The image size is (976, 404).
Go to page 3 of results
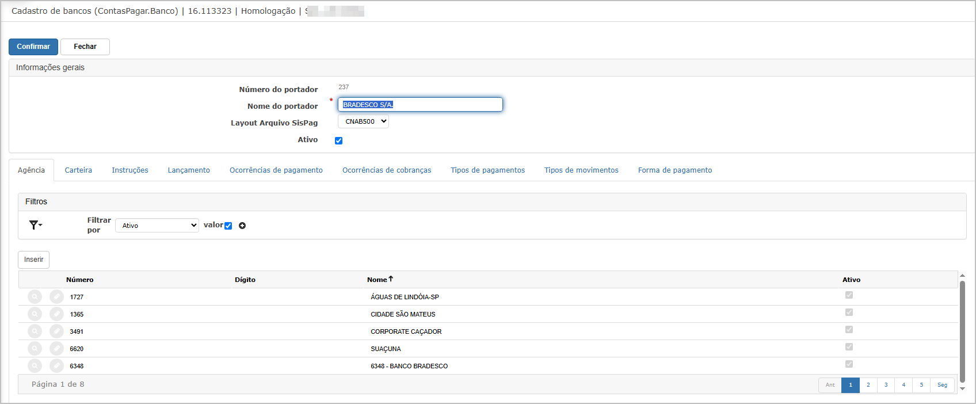pos(886,385)
